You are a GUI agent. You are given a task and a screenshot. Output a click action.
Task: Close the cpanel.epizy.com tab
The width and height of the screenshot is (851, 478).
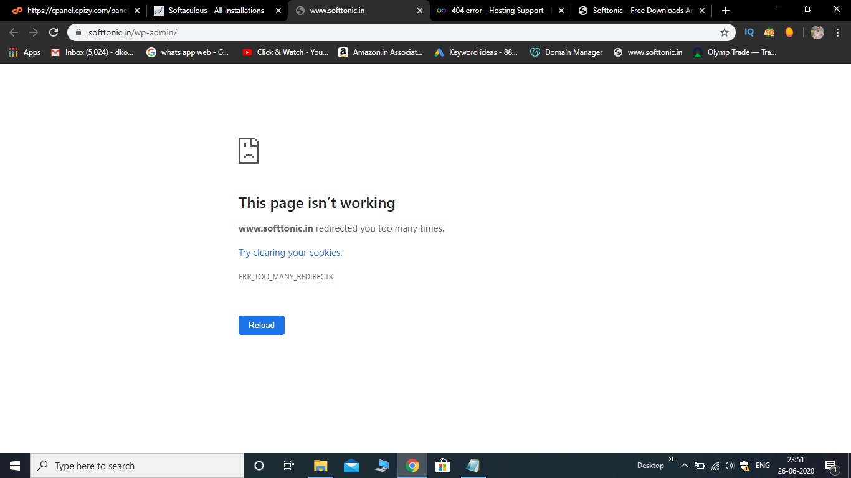(x=137, y=11)
